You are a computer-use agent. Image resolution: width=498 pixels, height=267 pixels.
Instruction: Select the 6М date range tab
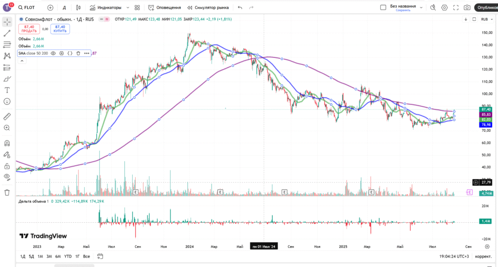coord(58,256)
